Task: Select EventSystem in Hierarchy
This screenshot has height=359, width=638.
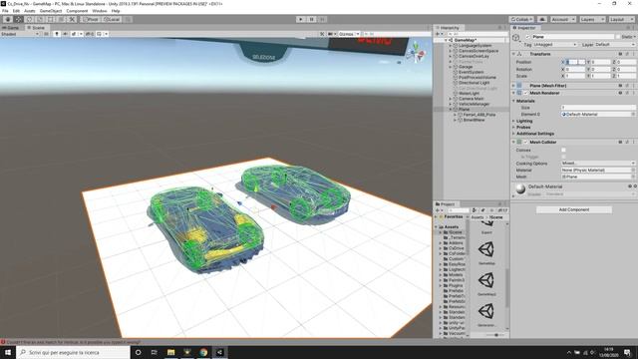Action: click(x=471, y=72)
